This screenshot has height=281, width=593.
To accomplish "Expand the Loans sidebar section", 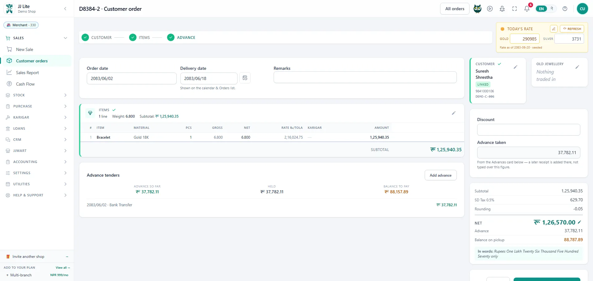I will pyautogui.click(x=37, y=128).
